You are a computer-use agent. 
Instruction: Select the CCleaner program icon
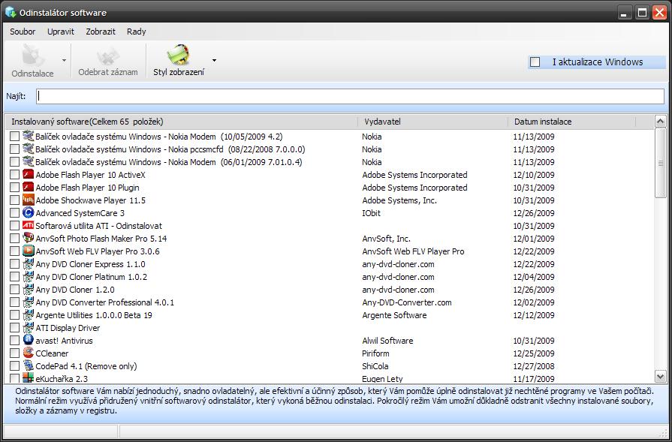pos(29,353)
